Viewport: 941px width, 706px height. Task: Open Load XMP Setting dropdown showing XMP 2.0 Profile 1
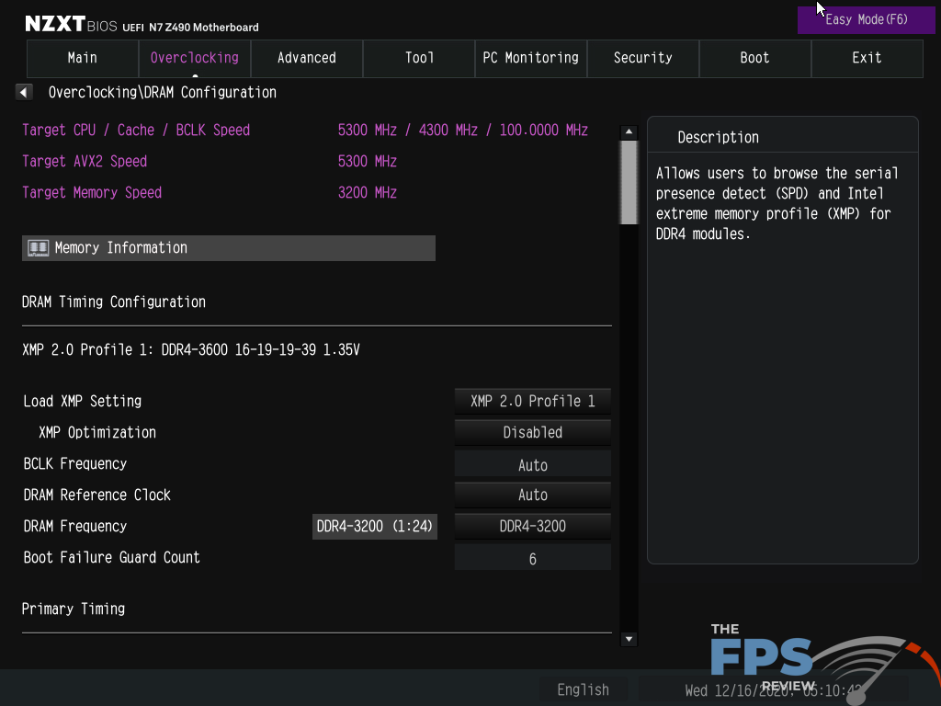tap(533, 401)
